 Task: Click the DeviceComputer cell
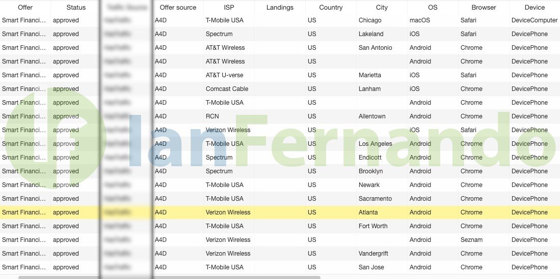pyautogui.click(x=535, y=20)
